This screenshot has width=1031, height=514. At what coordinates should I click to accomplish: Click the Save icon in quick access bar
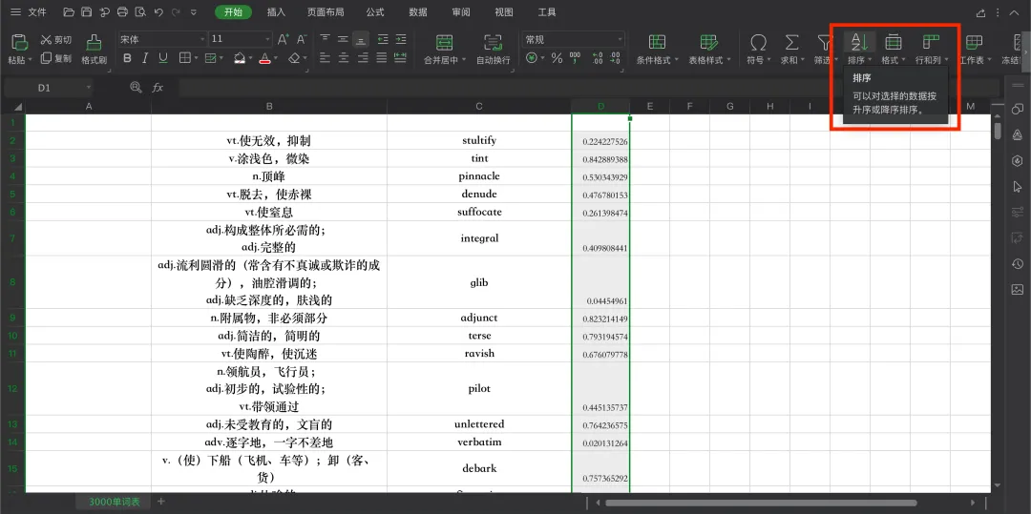87,11
